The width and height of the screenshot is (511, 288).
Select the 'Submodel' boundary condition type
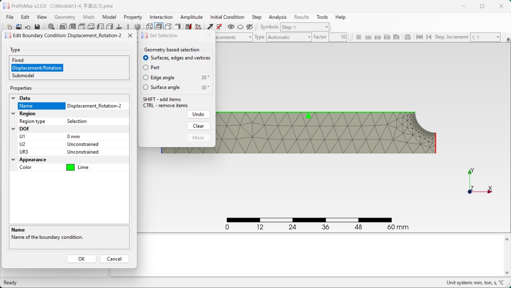coord(23,76)
